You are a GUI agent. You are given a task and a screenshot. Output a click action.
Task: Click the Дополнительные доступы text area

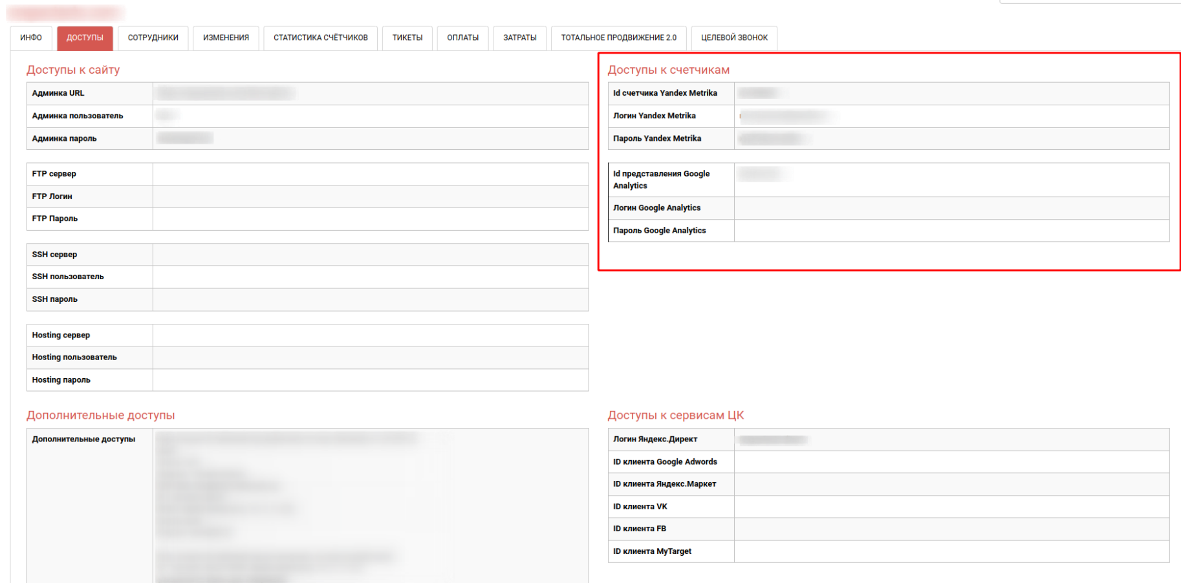point(370,504)
